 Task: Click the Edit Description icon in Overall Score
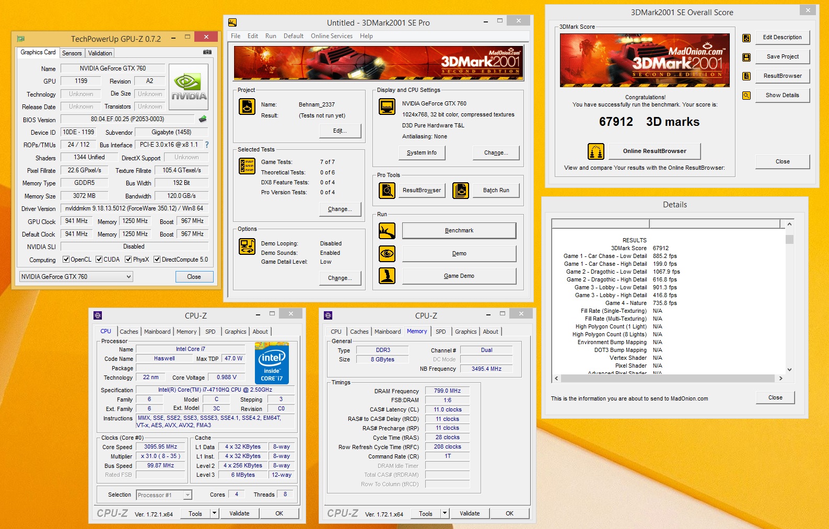746,38
